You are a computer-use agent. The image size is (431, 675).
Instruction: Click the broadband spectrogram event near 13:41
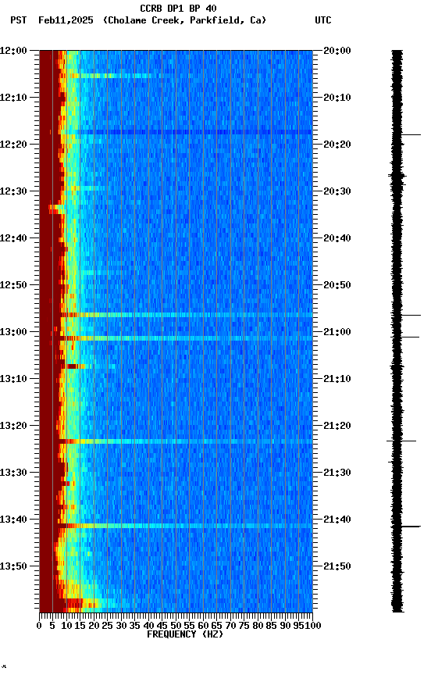pyautogui.click(x=186, y=526)
